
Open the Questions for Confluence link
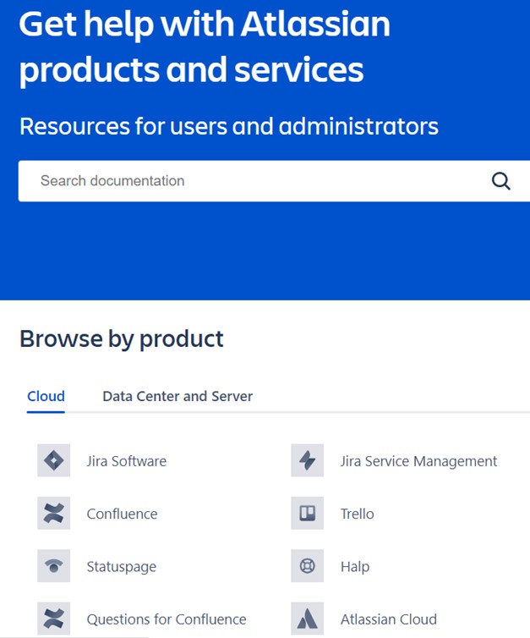[x=167, y=619]
